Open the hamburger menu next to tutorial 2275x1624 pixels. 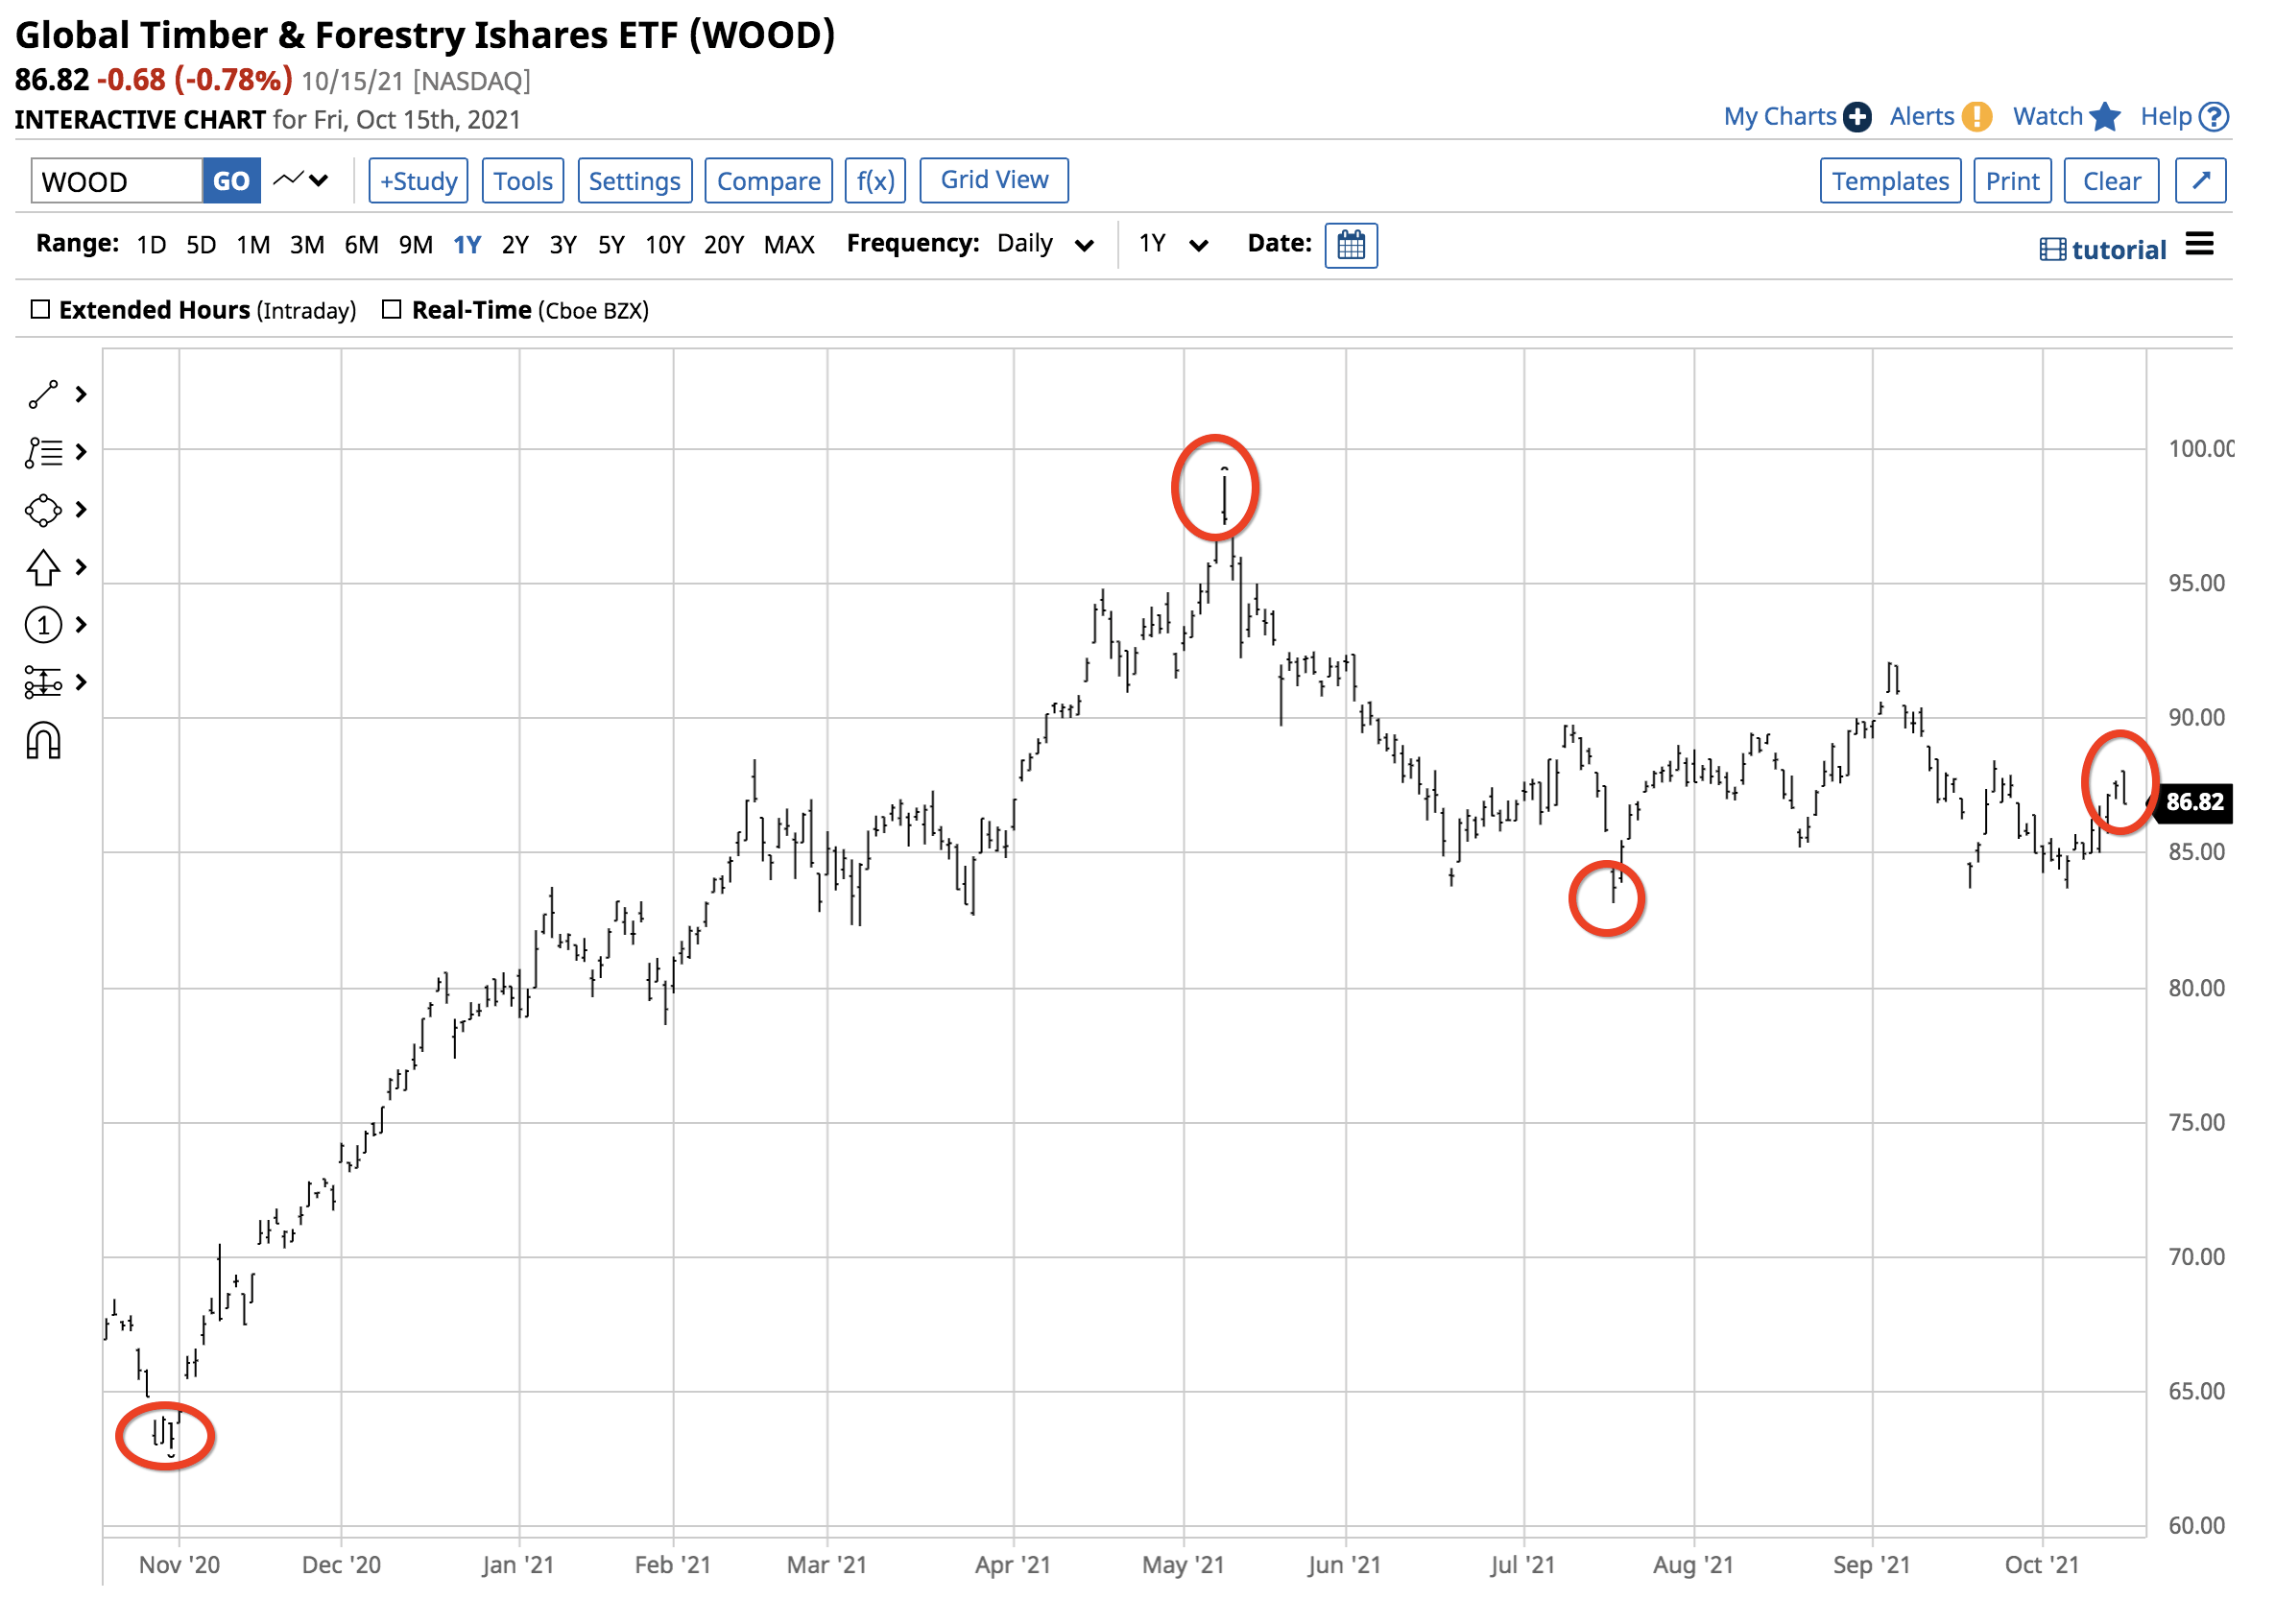pos(2199,244)
